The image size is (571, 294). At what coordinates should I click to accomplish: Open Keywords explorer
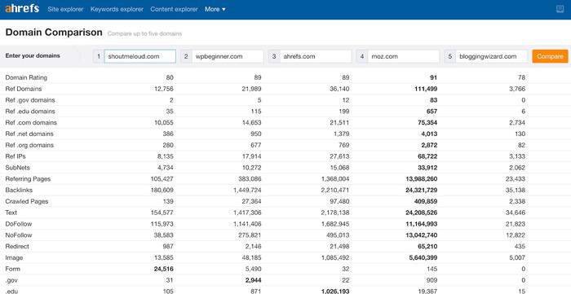117,9
